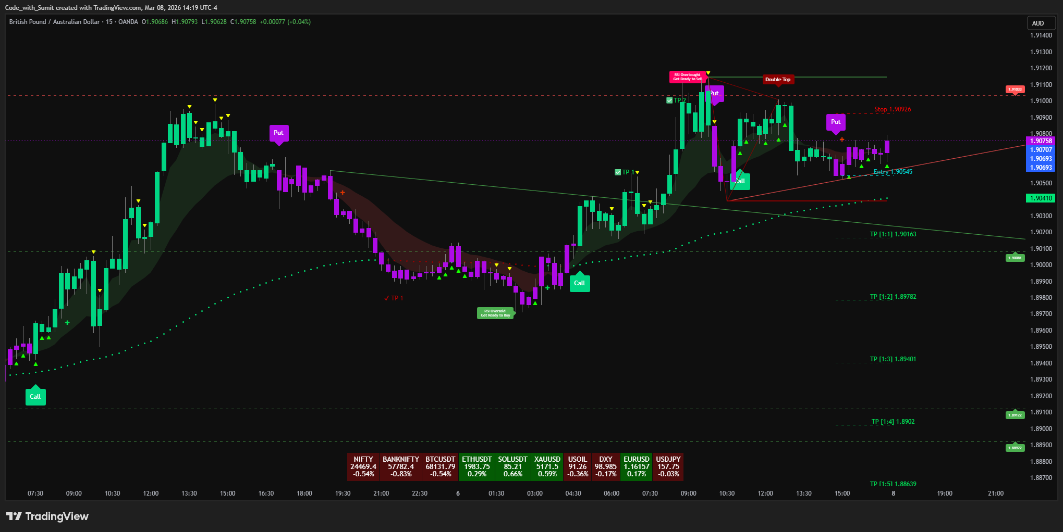
Task: Click the Entry 1.90545 label
Action: tap(893, 172)
